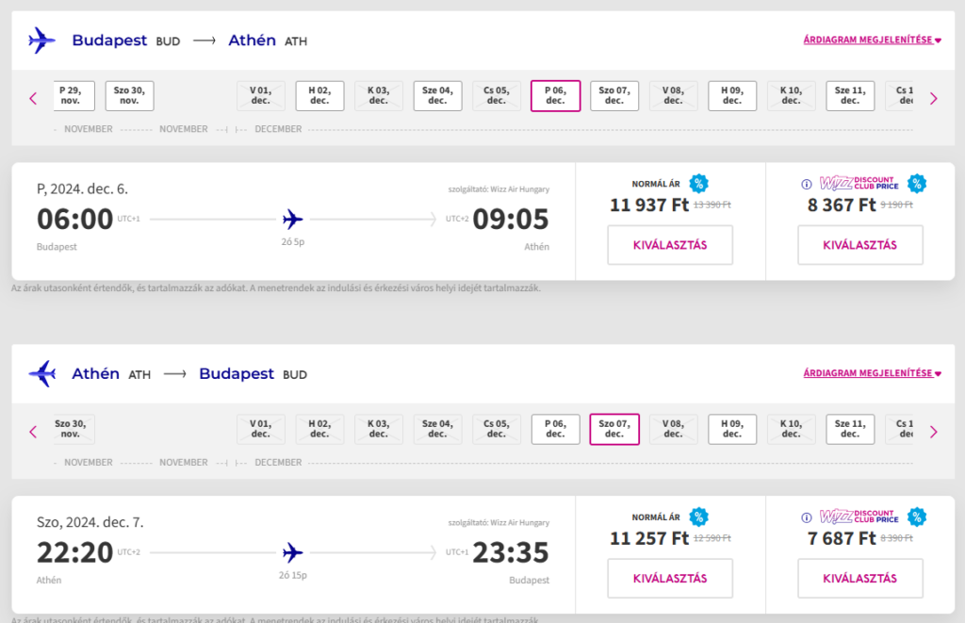Expand return flight Árdiagram megjelenítése
This screenshot has width=965, height=623.
872,373
